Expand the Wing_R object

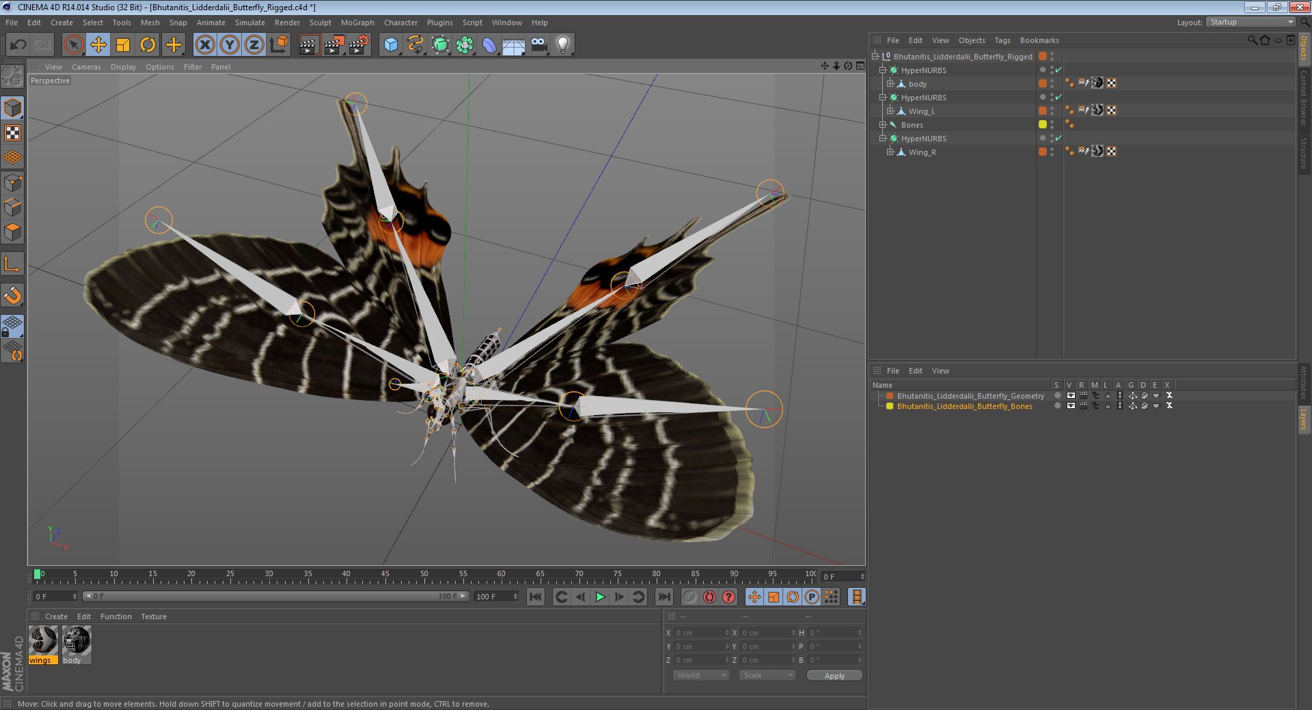coord(890,152)
